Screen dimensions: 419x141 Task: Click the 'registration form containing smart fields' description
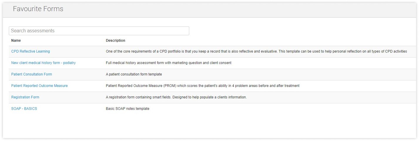176,97
